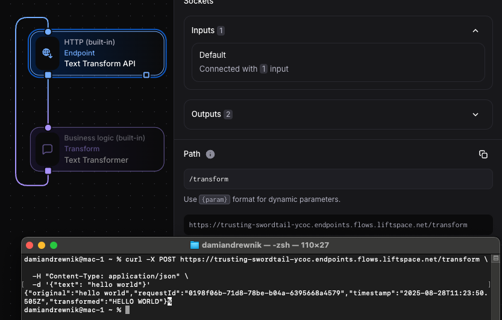
Task: Click the top input socket of Endpoint node
Action: click(x=48, y=31)
